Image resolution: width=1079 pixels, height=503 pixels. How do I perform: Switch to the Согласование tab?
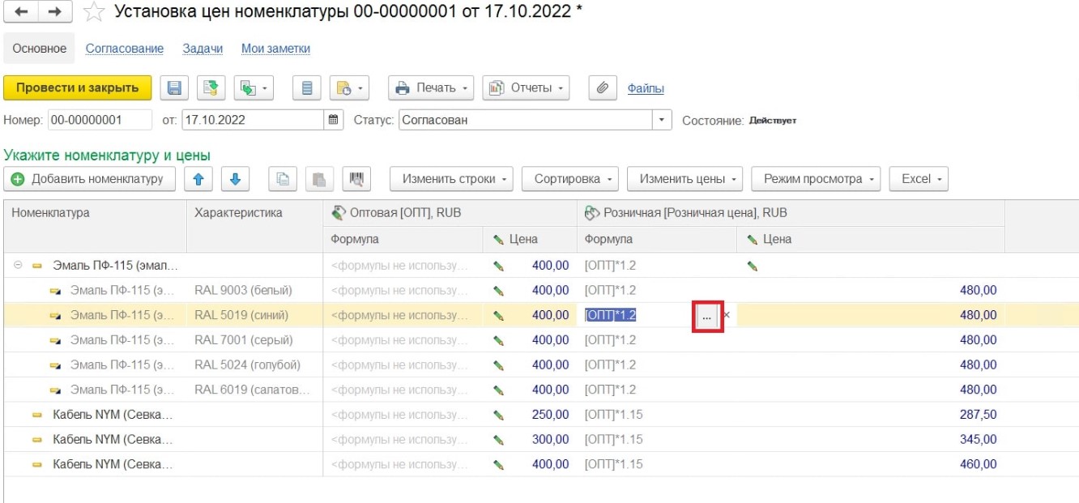pyautogui.click(x=125, y=49)
